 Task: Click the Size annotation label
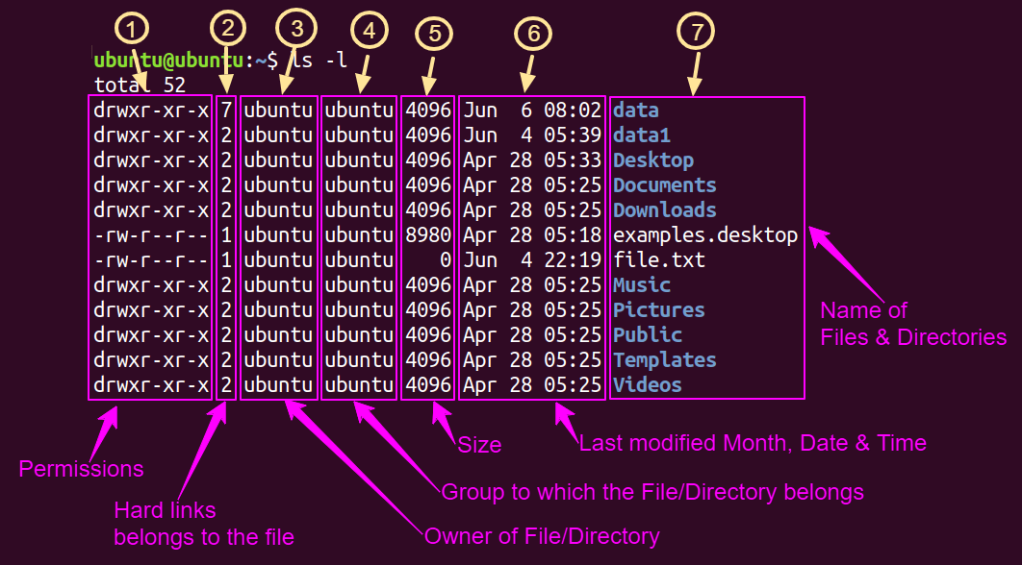tap(479, 445)
